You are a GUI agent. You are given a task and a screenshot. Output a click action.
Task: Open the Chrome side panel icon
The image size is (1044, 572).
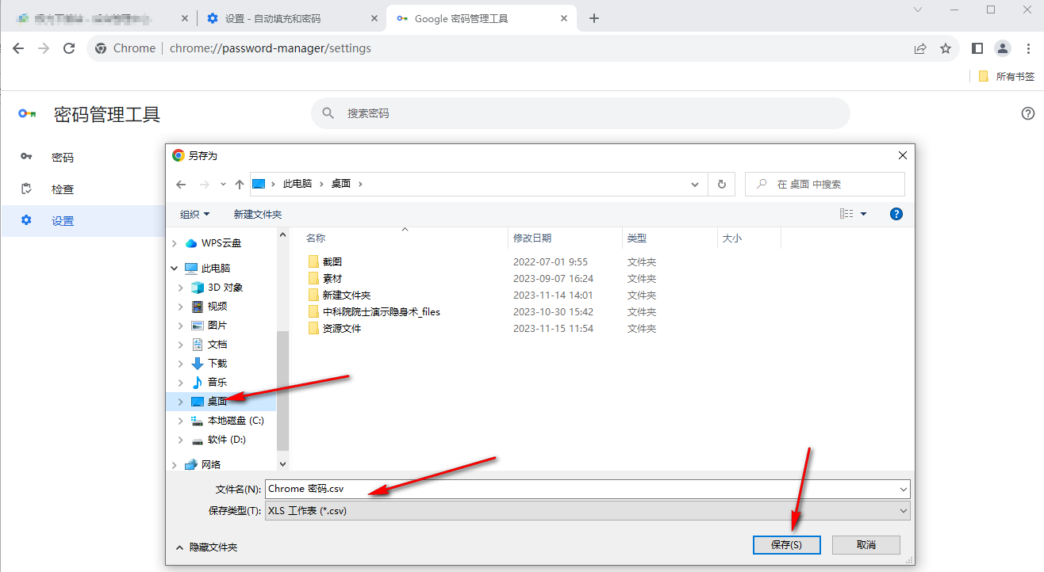[x=977, y=48]
